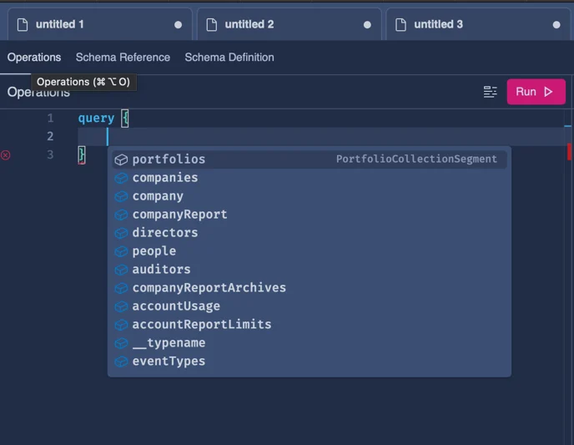
Task: Click the error marker on line 3
Action: click(x=6, y=155)
